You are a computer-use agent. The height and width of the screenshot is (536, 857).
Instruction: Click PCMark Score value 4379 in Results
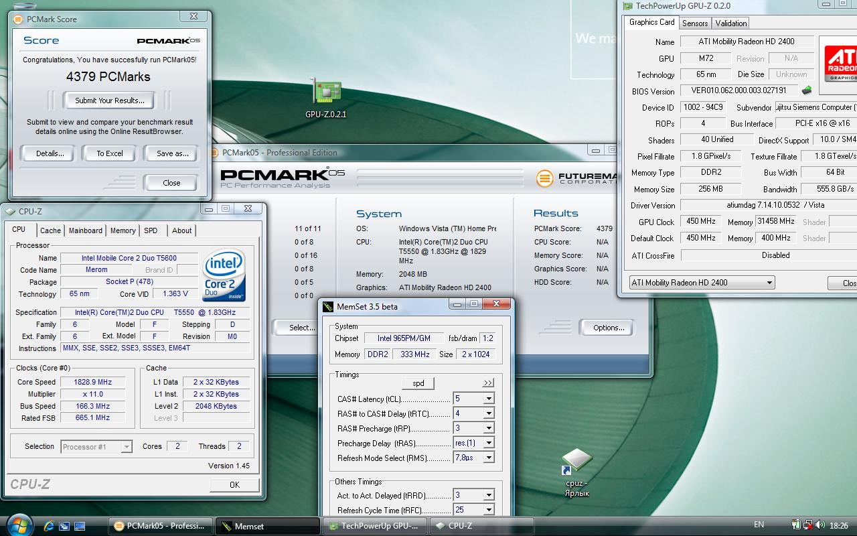pos(605,228)
